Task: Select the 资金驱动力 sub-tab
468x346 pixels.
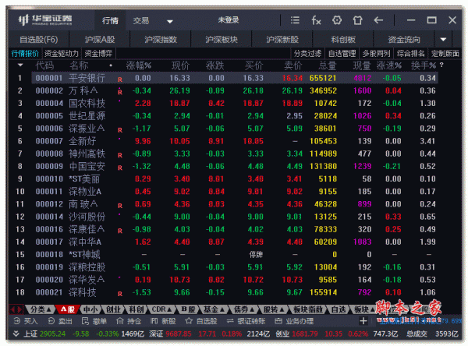Action: pyautogui.click(x=61, y=54)
